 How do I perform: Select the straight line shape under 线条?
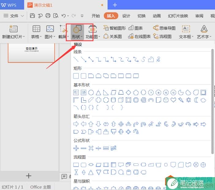pyautogui.click(x=76, y=59)
